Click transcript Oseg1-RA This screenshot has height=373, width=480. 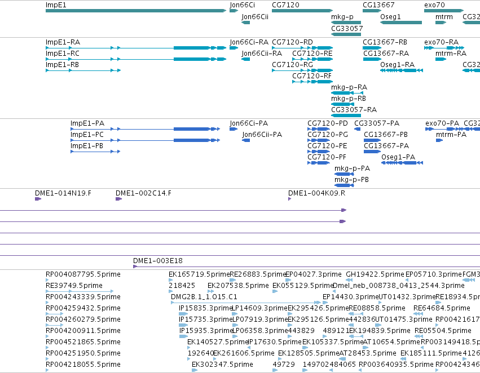click(x=402, y=70)
